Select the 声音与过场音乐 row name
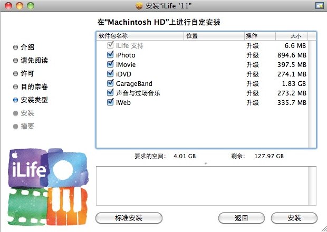Viewport: 327px width, 232px height. coord(138,93)
